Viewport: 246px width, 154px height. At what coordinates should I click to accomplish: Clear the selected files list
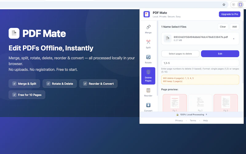click(x=223, y=27)
